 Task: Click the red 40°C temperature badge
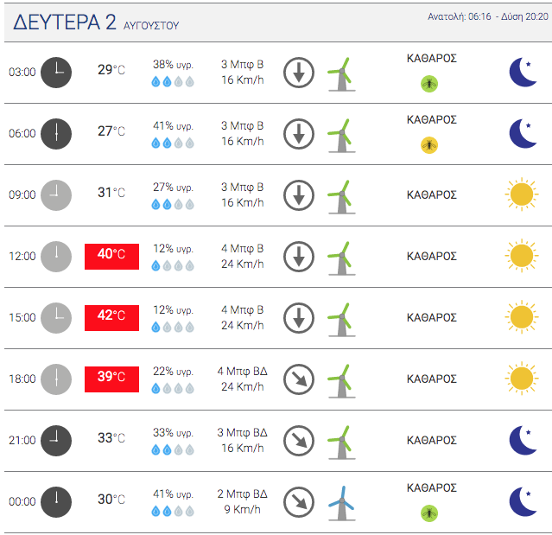pyautogui.click(x=111, y=255)
